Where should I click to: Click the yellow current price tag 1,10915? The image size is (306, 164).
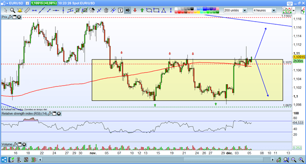299,57
